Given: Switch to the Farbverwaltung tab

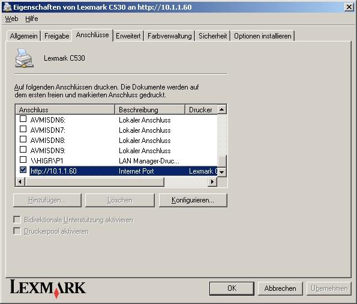Looking at the screenshot, I should coord(170,36).
